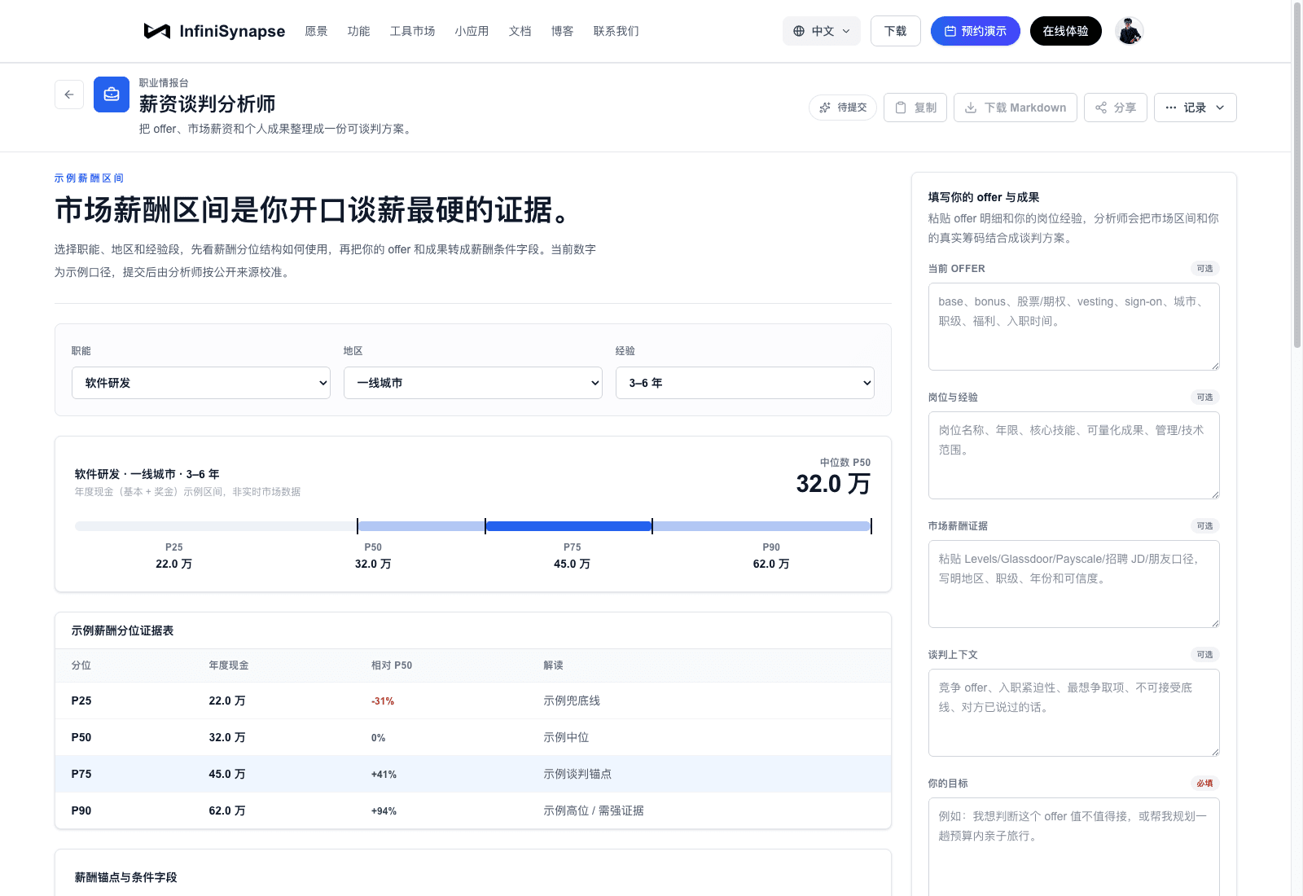Screen dimensions: 1303x896
Task: Open the user avatar menu
Action: coord(1129,31)
